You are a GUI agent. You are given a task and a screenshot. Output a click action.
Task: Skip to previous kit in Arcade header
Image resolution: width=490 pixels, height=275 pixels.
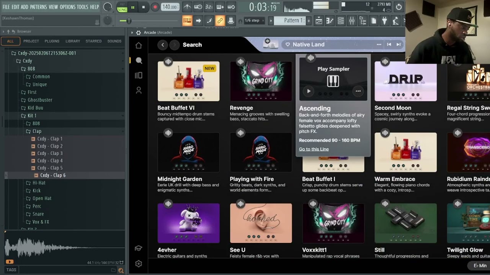pos(389,44)
